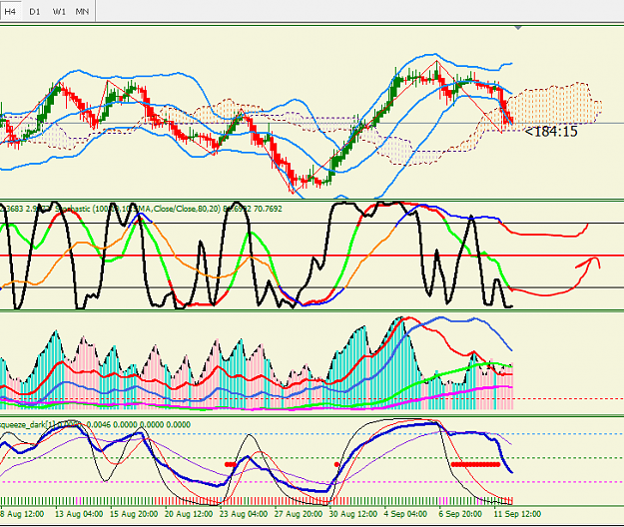Image resolution: width=624 pixels, height=527 pixels.
Task: Click the 27 Aug 20:00 time label
Action: click(x=299, y=514)
